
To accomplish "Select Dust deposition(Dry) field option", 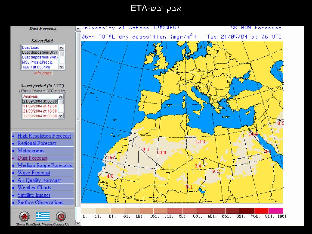I will [x=40, y=52].
